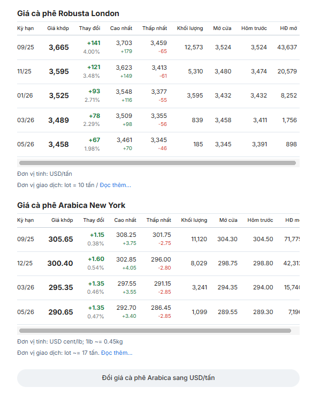Click Arabica previous close 298.80
313x395 pixels.
263,263
